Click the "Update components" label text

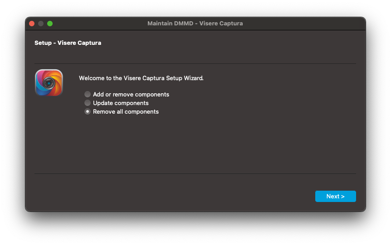(121, 103)
